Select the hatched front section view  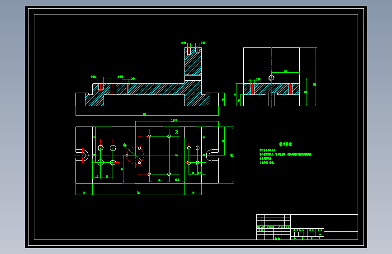(147, 77)
